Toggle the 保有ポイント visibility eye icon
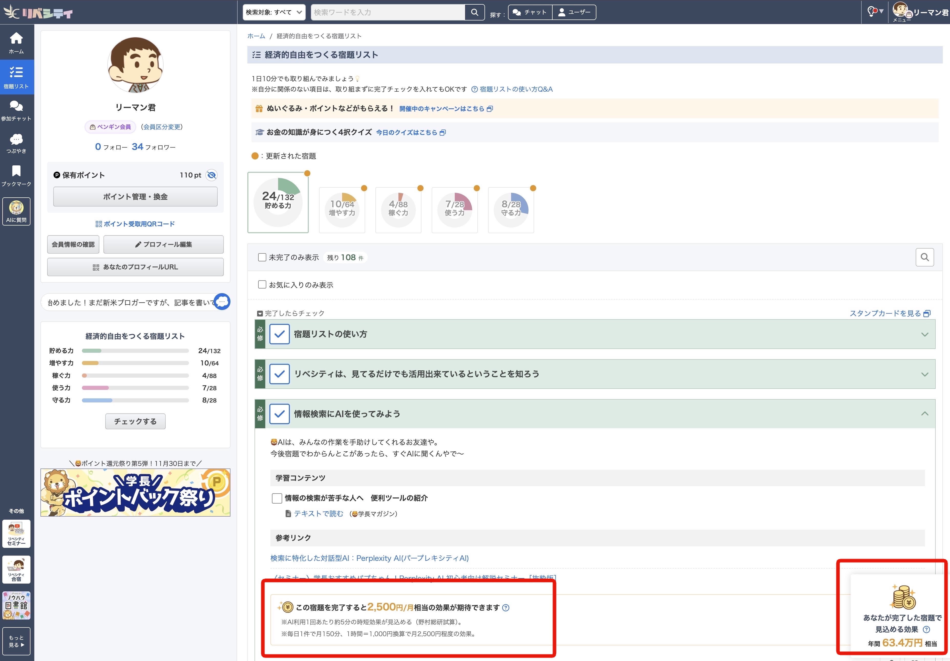This screenshot has width=950, height=661. pyautogui.click(x=212, y=175)
